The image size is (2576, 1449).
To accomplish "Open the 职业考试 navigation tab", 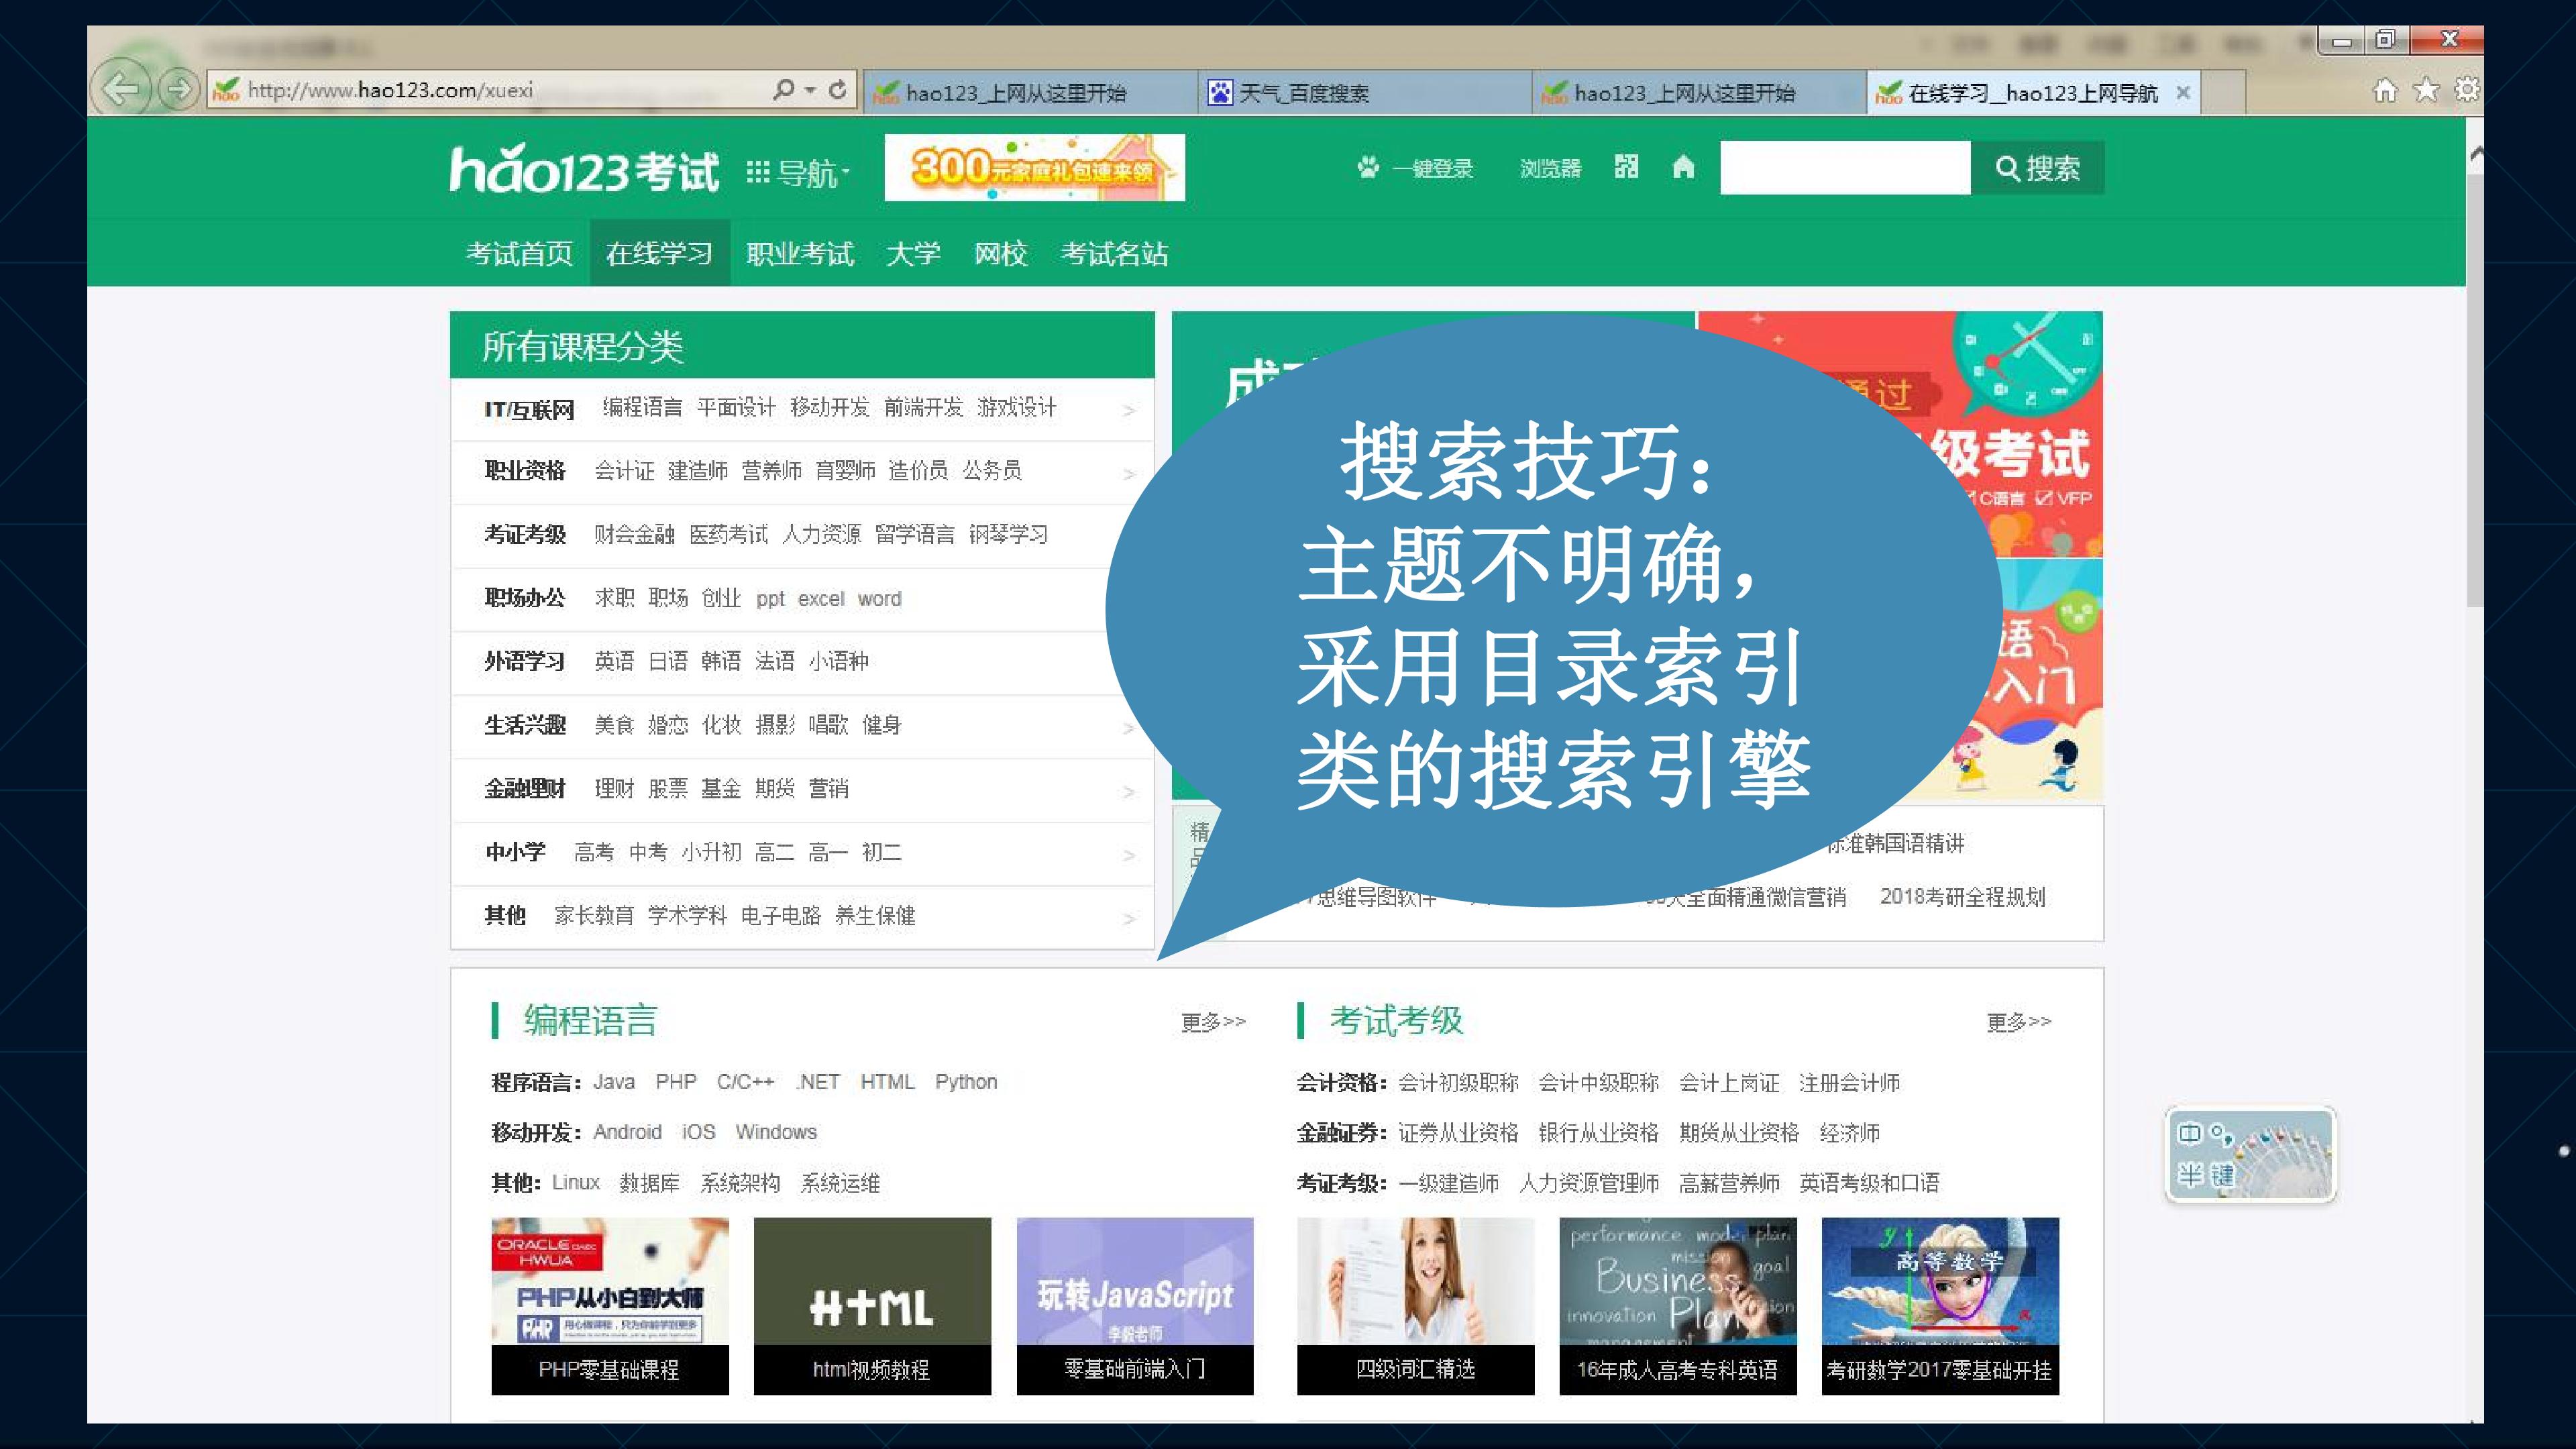I will point(800,254).
